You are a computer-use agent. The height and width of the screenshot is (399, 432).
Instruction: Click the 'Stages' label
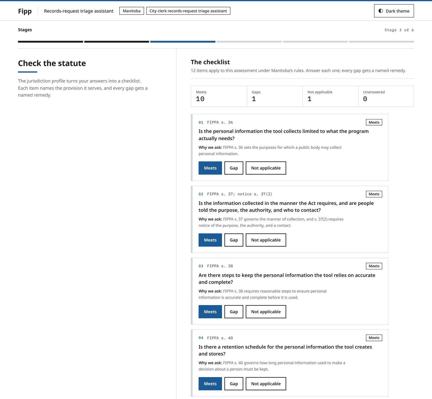25,30
